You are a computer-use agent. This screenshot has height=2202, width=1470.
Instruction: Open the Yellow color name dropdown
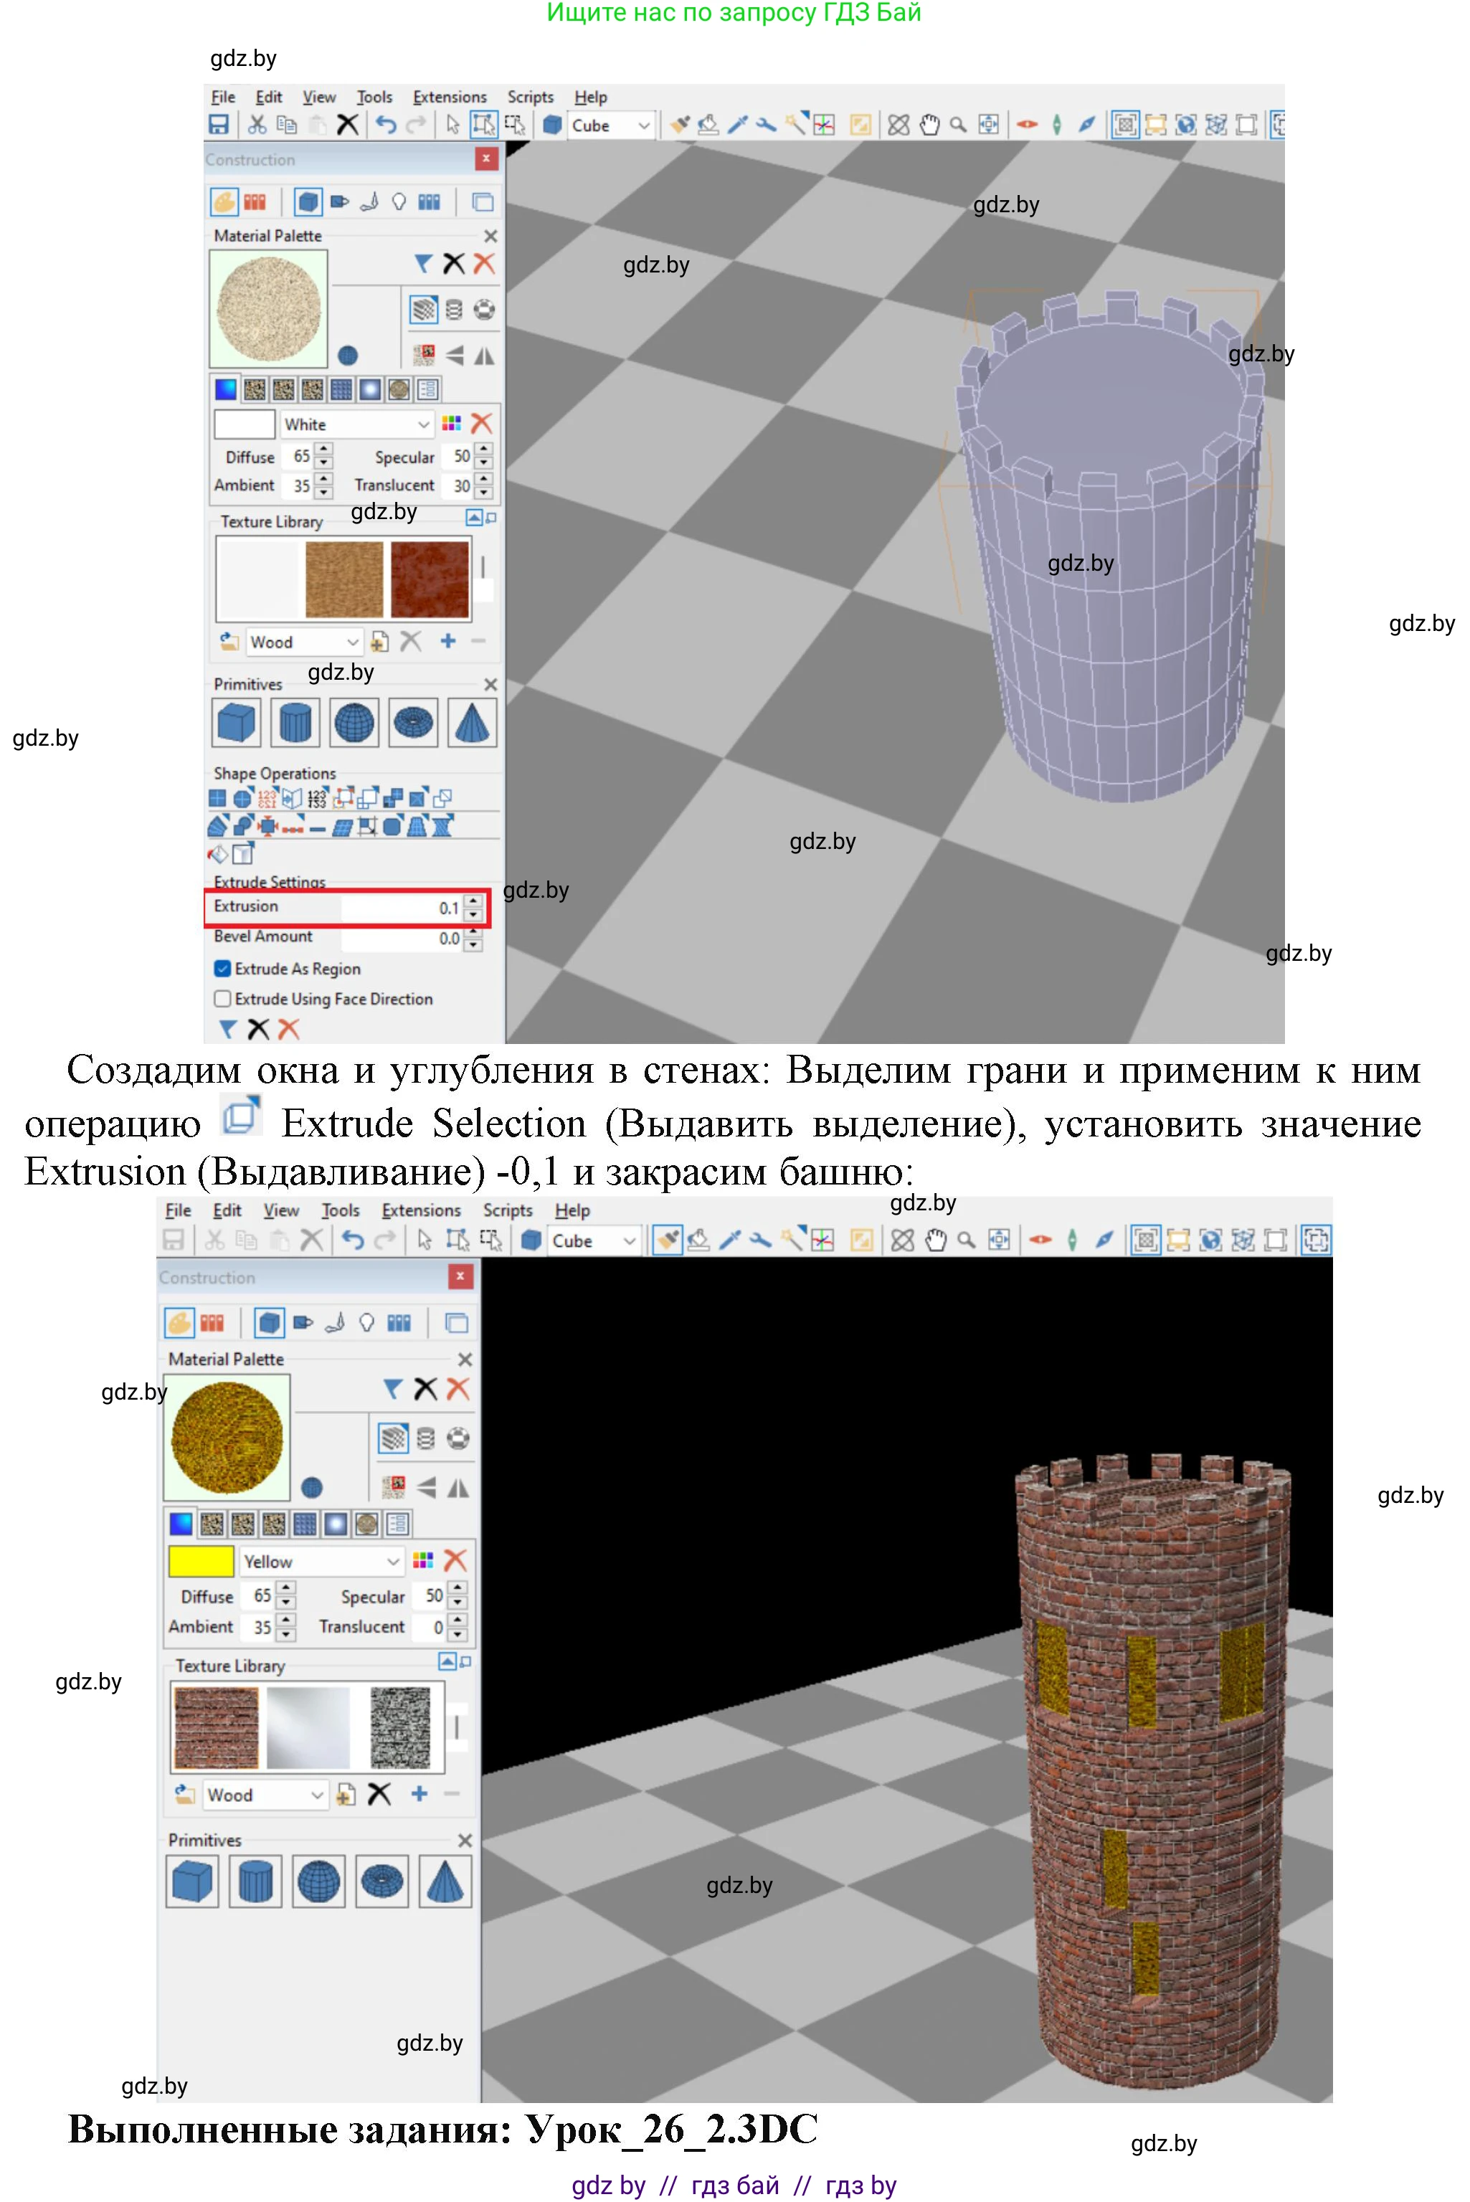[x=393, y=1561]
